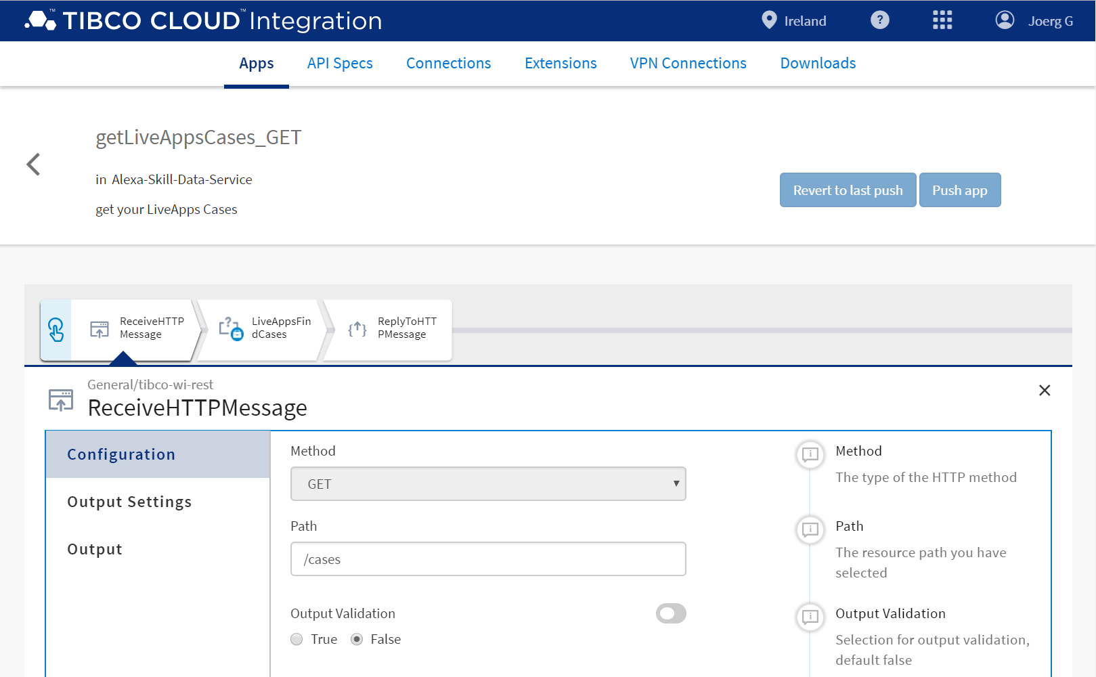Open the Method GET dropdown
Image resolution: width=1096 pixels, height=677 pixels.
pos(488,484)
